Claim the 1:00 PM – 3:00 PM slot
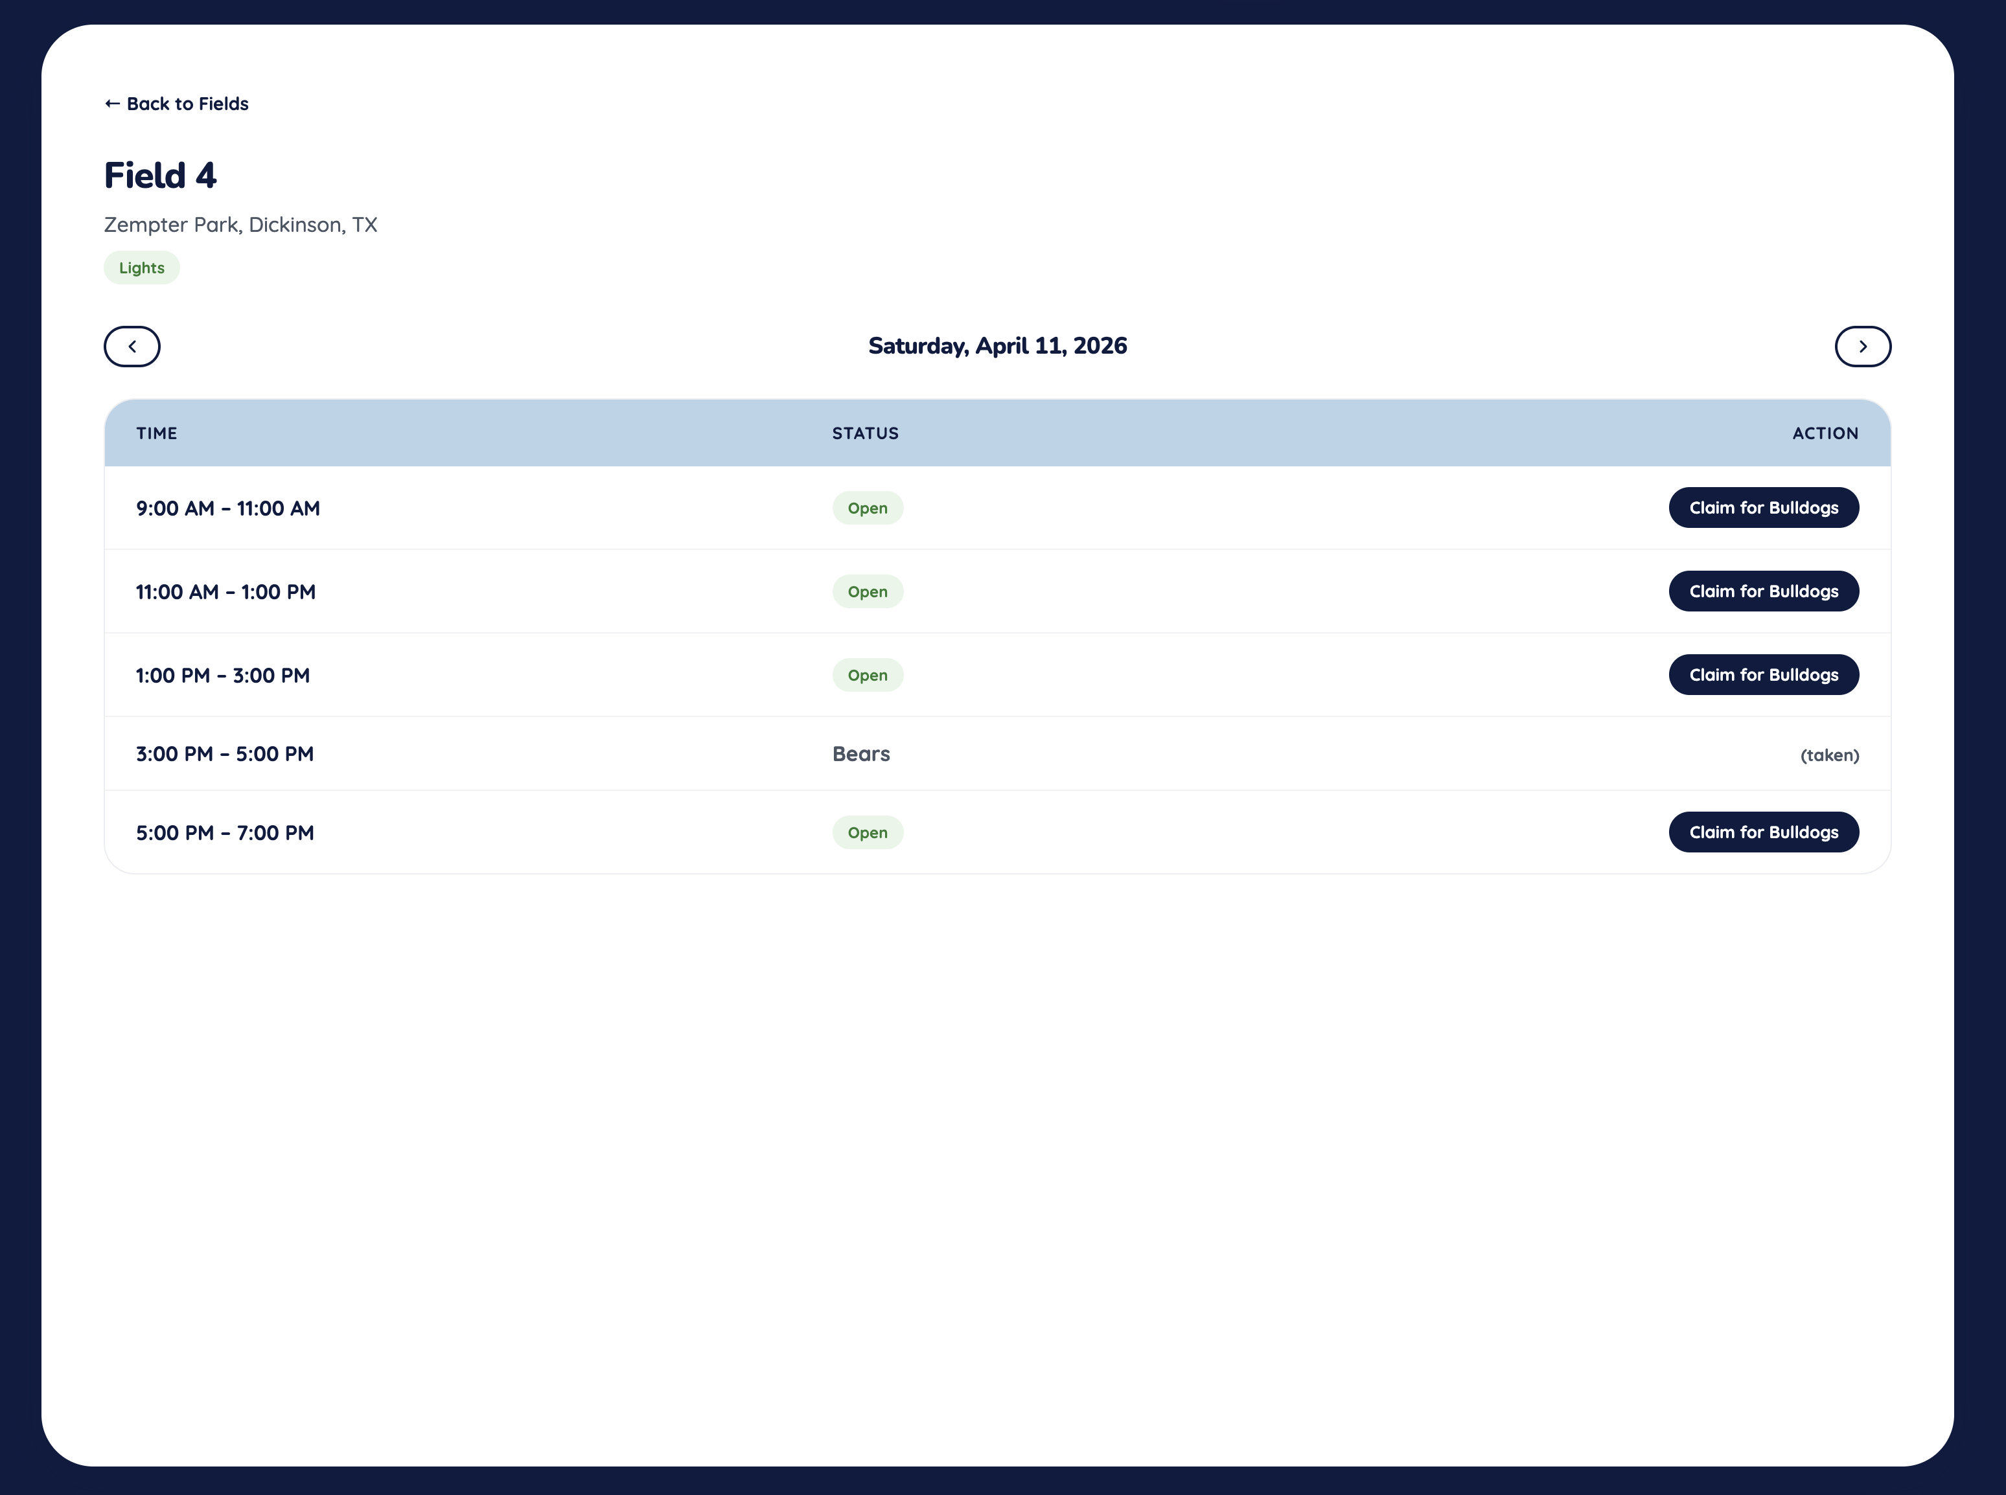The height and width of the screenshot is (1495, 2006). 1762,675
